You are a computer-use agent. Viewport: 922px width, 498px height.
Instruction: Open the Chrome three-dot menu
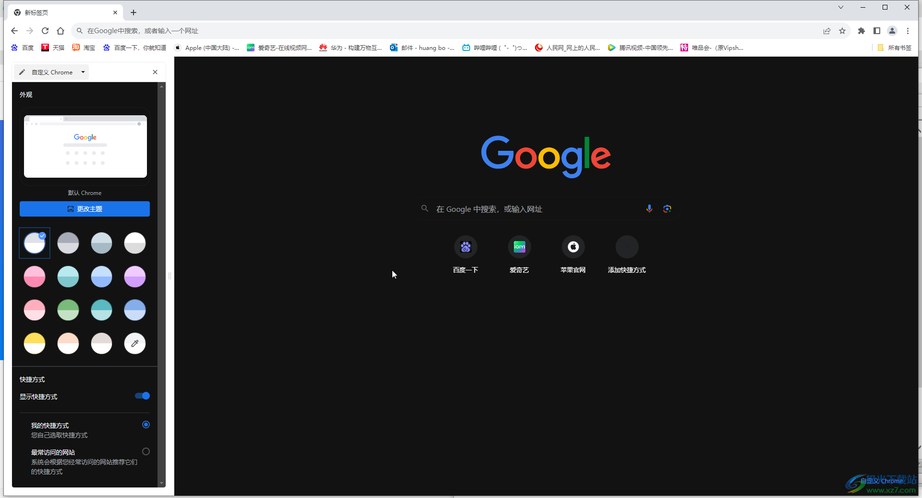click(x=908, y=31)
